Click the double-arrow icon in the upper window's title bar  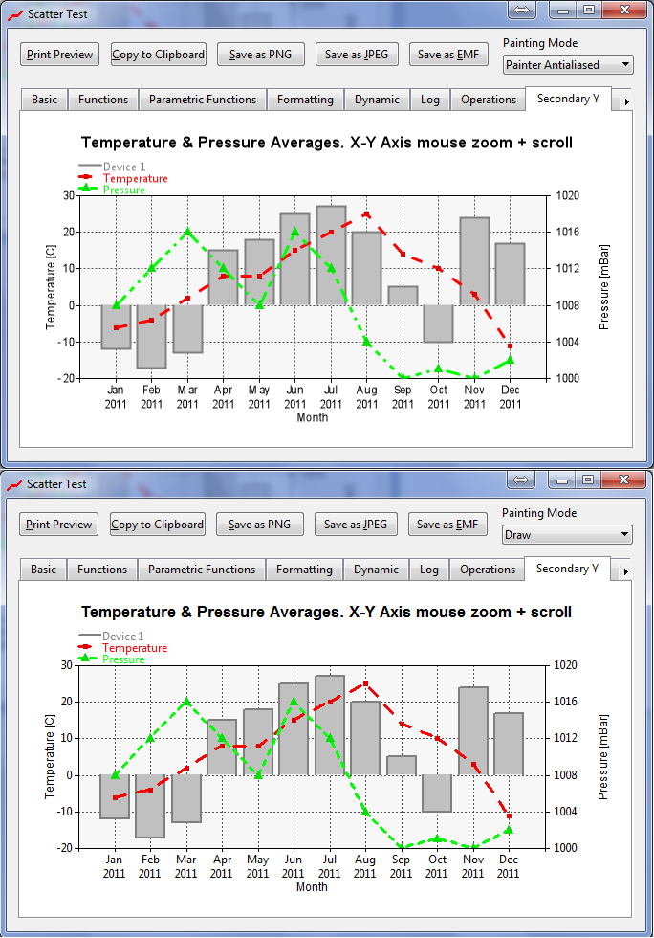(x=523, y=11)
